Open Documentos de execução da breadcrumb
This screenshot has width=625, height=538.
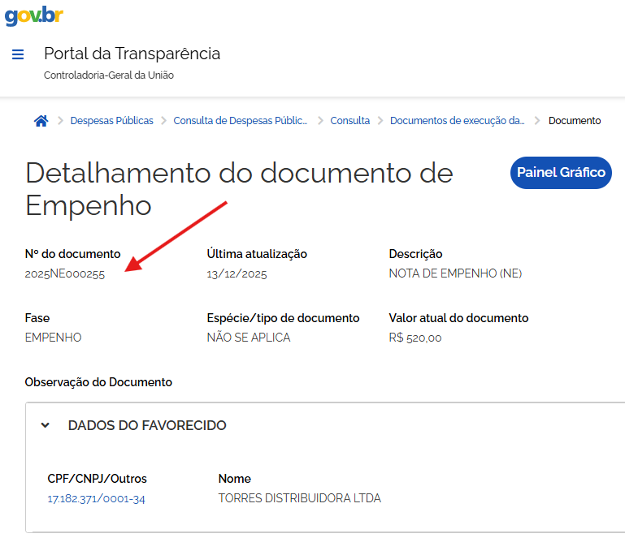pos(458,121)
